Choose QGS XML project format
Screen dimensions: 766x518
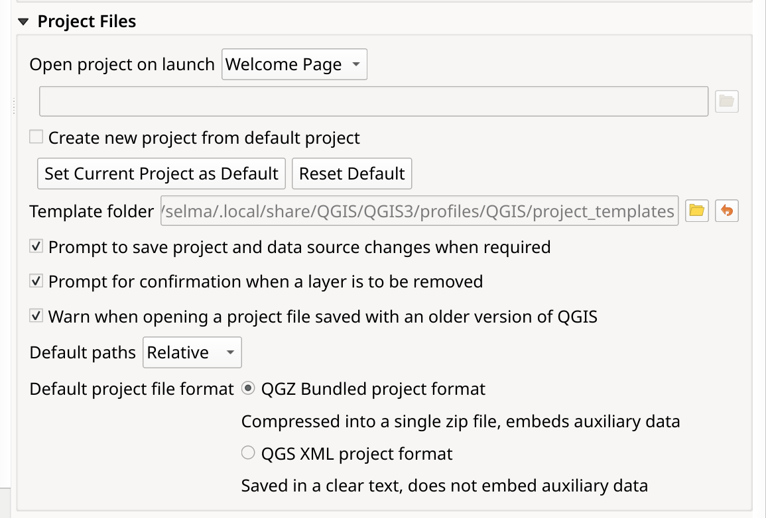click(248, 452)
